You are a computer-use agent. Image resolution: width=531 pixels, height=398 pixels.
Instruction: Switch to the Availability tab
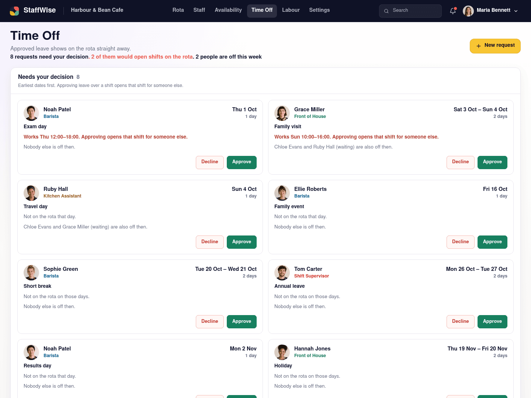tap(228, 10)
